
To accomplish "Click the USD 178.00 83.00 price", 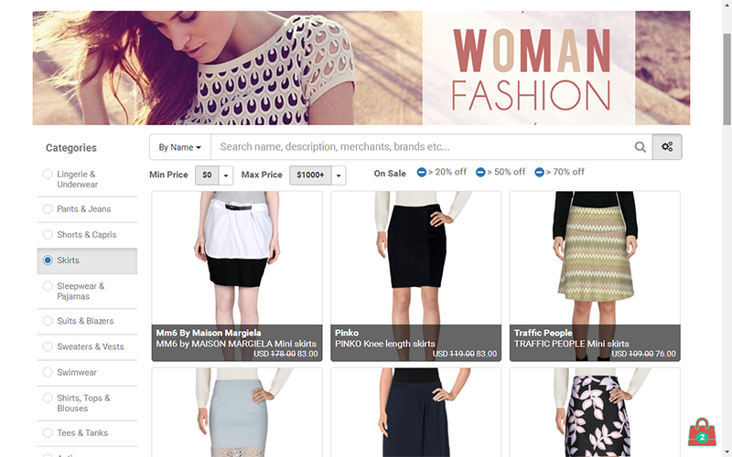I will [x=285, y=354].
